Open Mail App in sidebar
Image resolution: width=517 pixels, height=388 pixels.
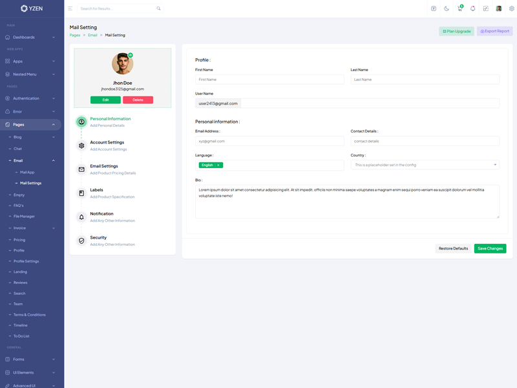click(x=27, y=173)
